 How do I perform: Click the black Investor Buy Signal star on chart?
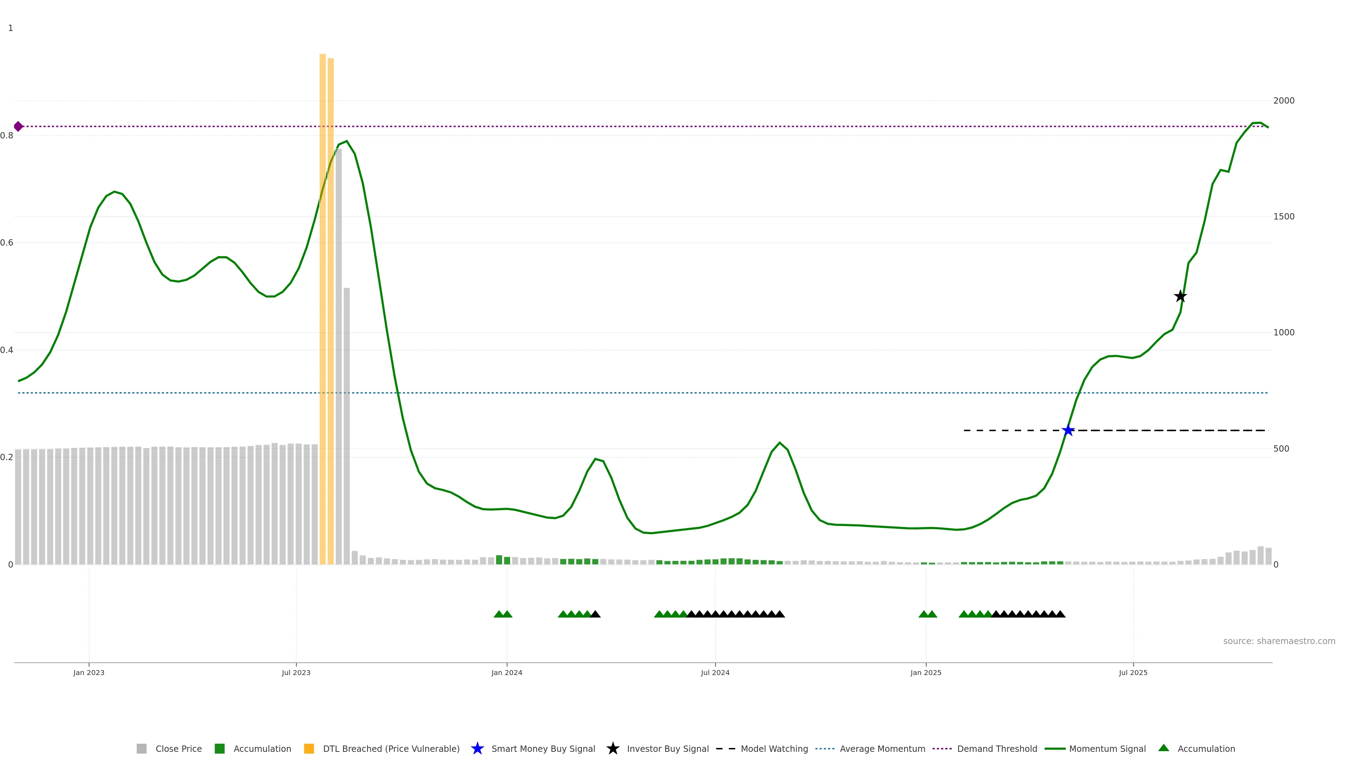pos(1180,296)
